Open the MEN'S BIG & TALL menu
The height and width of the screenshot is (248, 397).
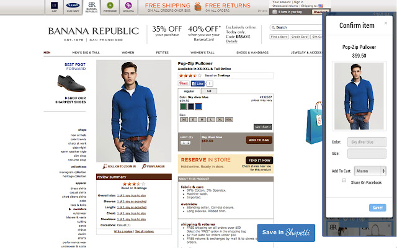[86, 53]
